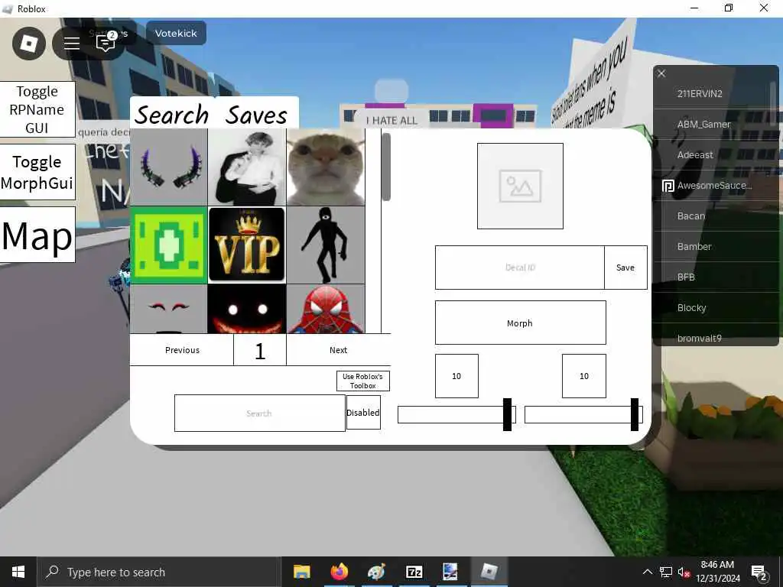
Task: Click the left size box showing 10
Action: (456, 376)
